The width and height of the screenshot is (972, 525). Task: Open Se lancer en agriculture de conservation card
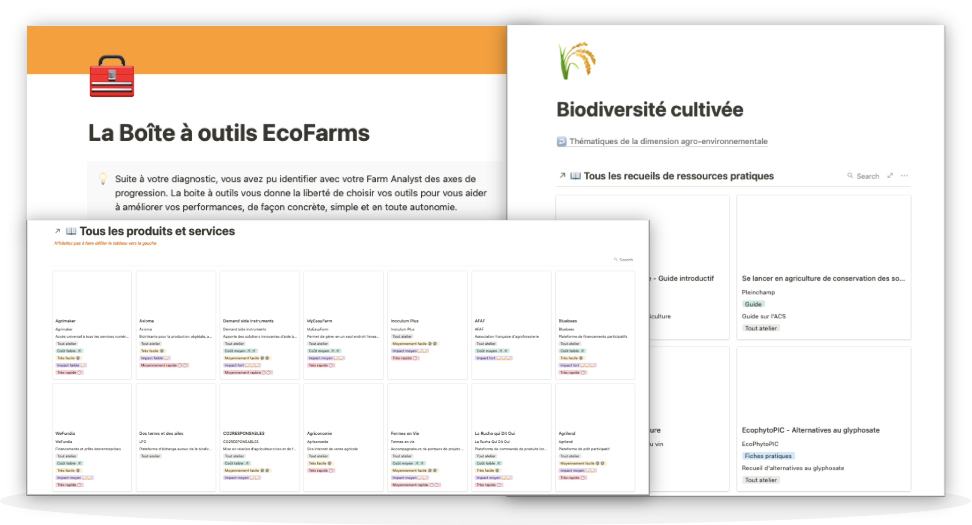coord(823,267)
